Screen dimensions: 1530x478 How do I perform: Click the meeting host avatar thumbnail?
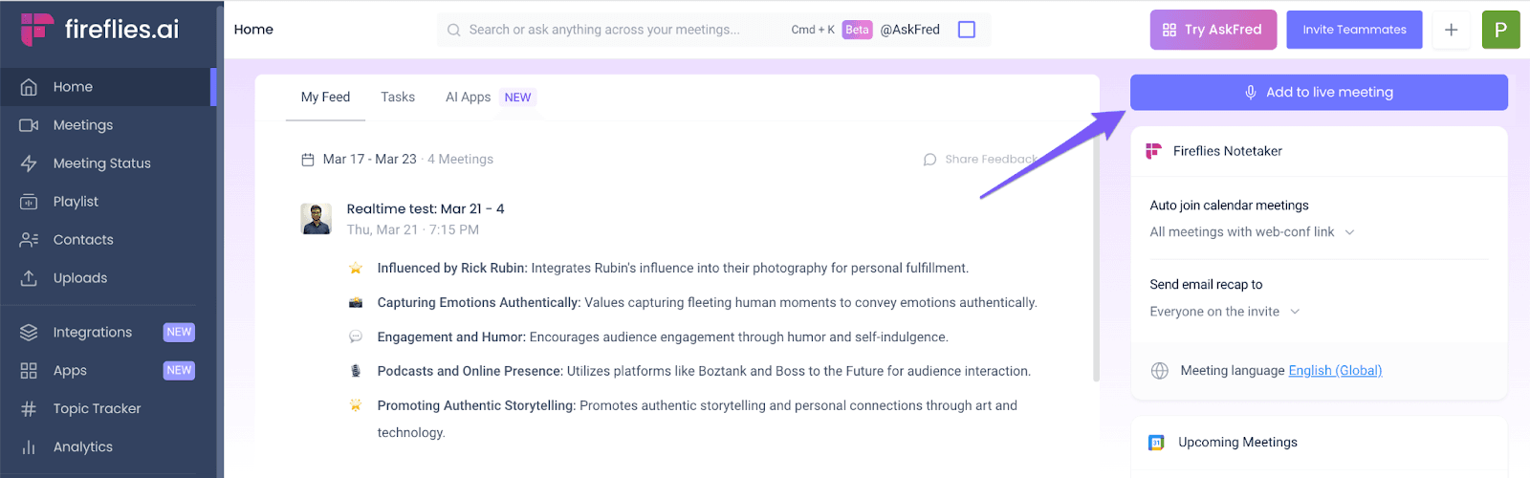317,219
